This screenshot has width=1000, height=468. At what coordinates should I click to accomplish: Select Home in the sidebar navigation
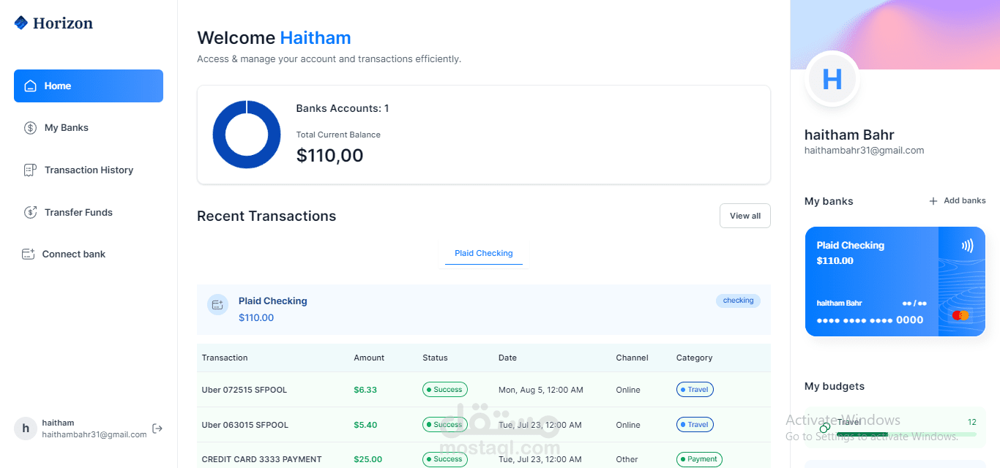tap(88, 86)
